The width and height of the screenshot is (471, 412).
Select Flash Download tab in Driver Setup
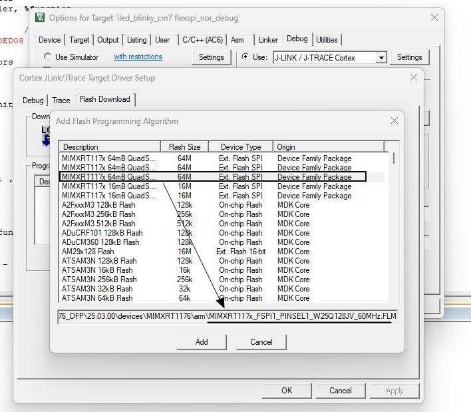[105, 99]
